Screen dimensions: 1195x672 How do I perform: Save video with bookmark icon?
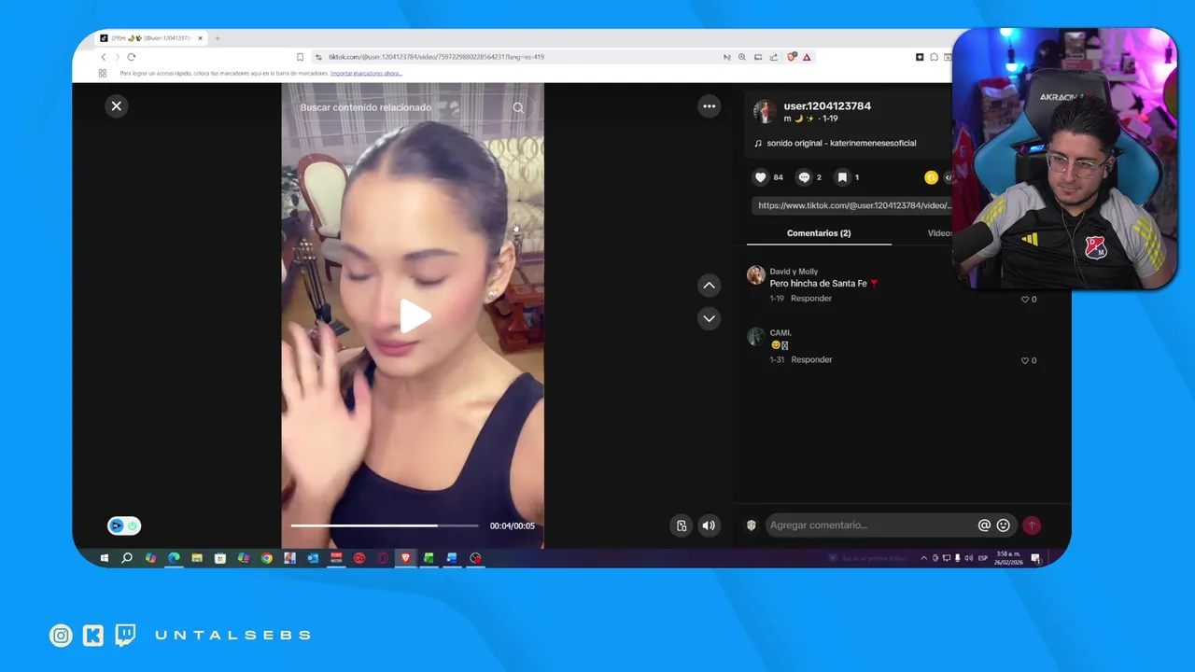(x=842, y=177)
